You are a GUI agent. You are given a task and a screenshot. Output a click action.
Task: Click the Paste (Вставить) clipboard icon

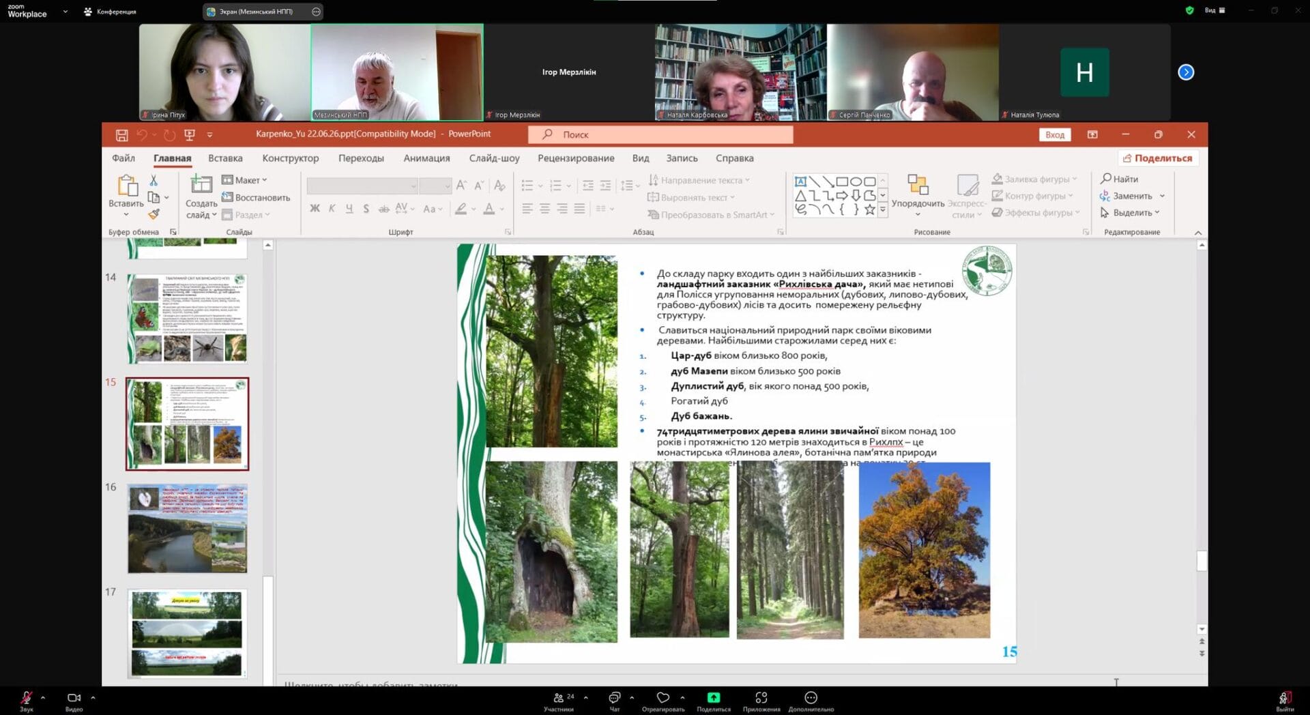click(x=126, y=186)
